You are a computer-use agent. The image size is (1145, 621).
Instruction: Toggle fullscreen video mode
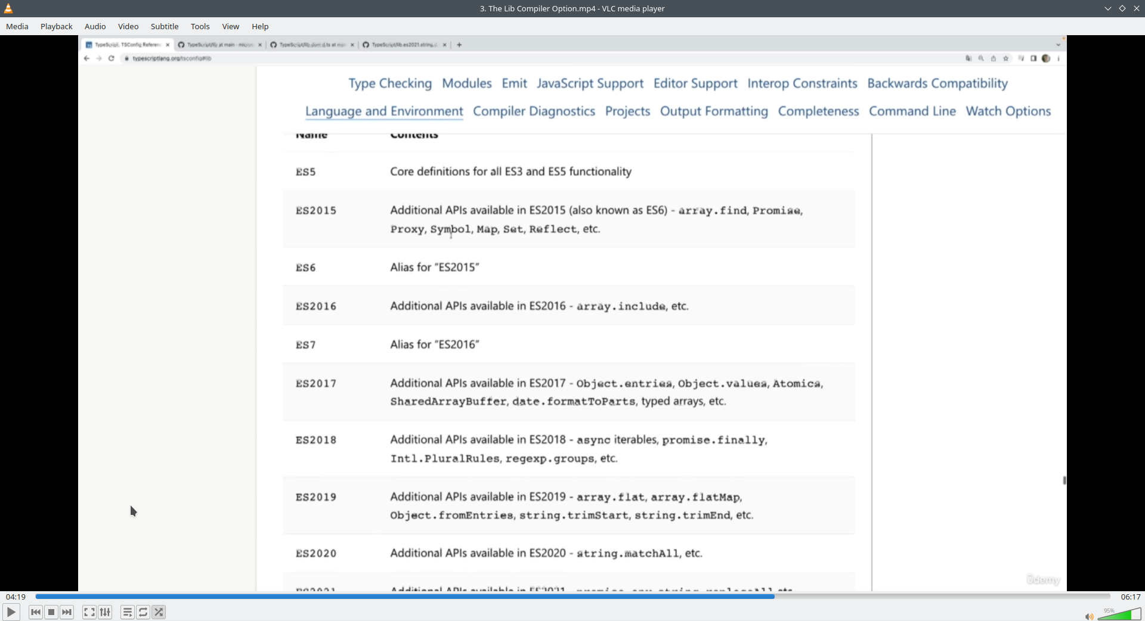89,612
